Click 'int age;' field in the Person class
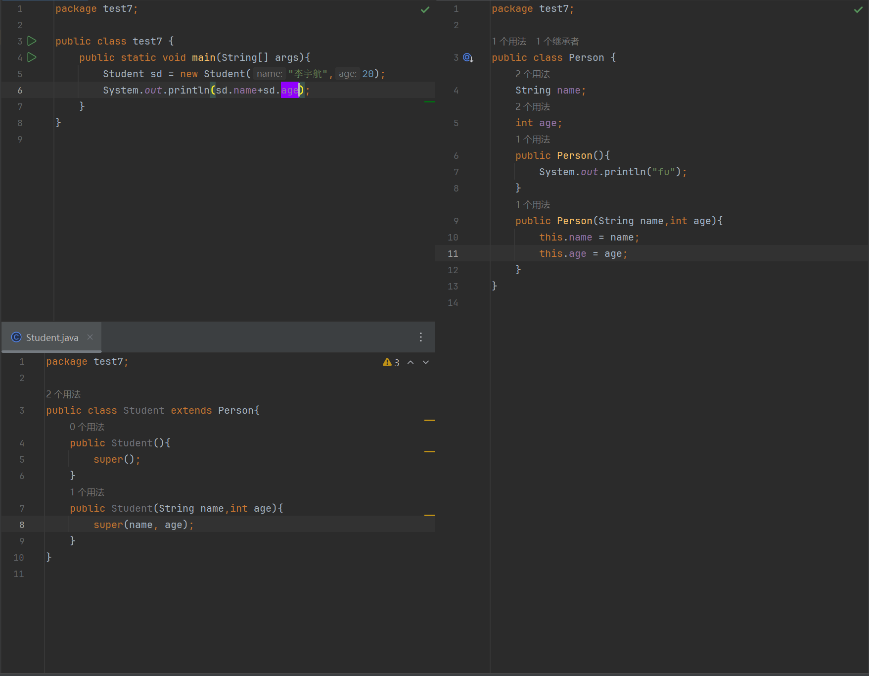The width and height of the screenshot is (869, 676). coord(539,123)
